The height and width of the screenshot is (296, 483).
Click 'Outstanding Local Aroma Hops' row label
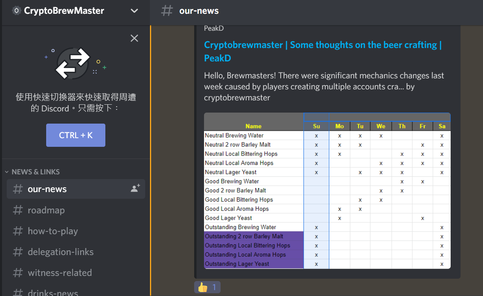coord(245,255)
